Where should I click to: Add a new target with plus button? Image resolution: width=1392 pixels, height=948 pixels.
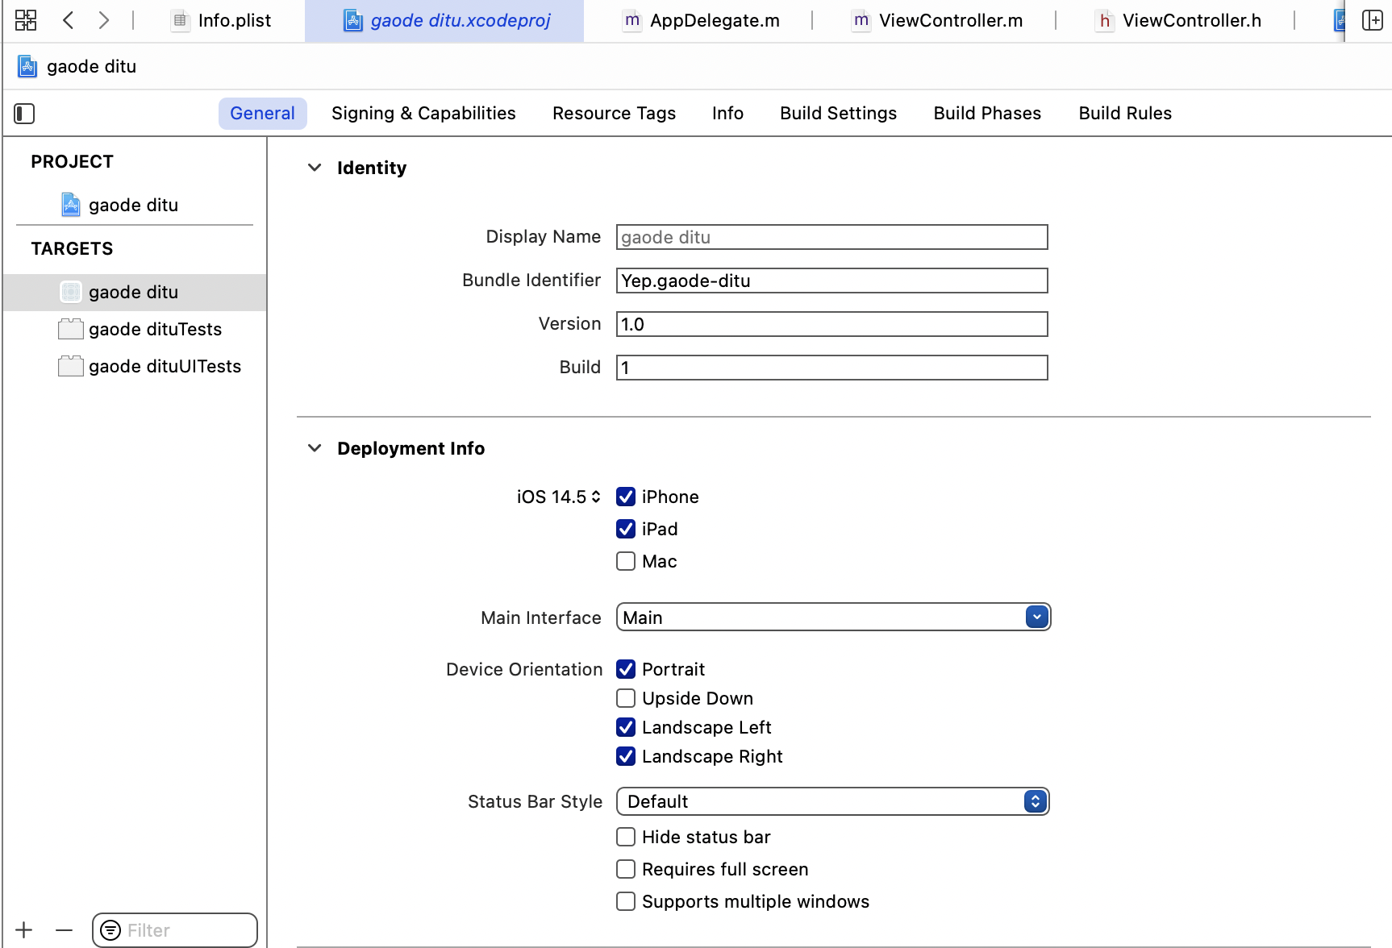(x=24, y=930)
